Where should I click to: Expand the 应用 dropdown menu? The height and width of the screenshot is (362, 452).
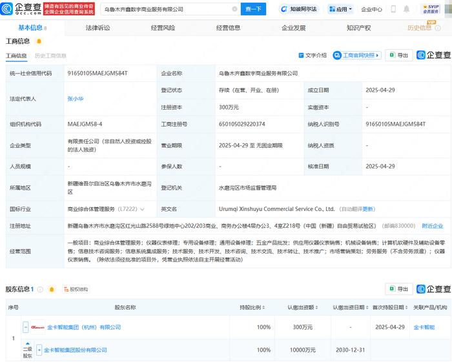[x=341, y=9]
